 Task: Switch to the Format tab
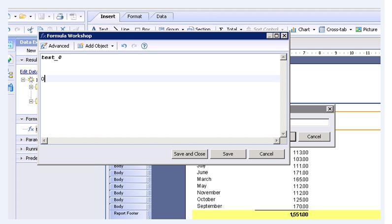pos(134,17)
